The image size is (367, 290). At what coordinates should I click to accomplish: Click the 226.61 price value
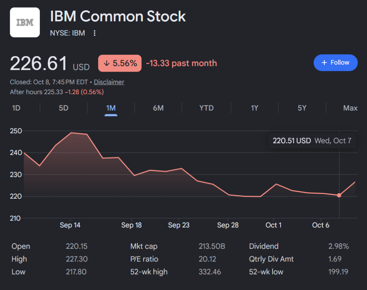tap(39, 63)
